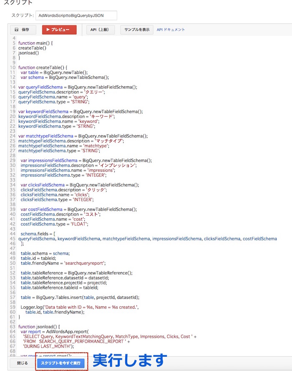Click the Logger.log line 59

79,307
